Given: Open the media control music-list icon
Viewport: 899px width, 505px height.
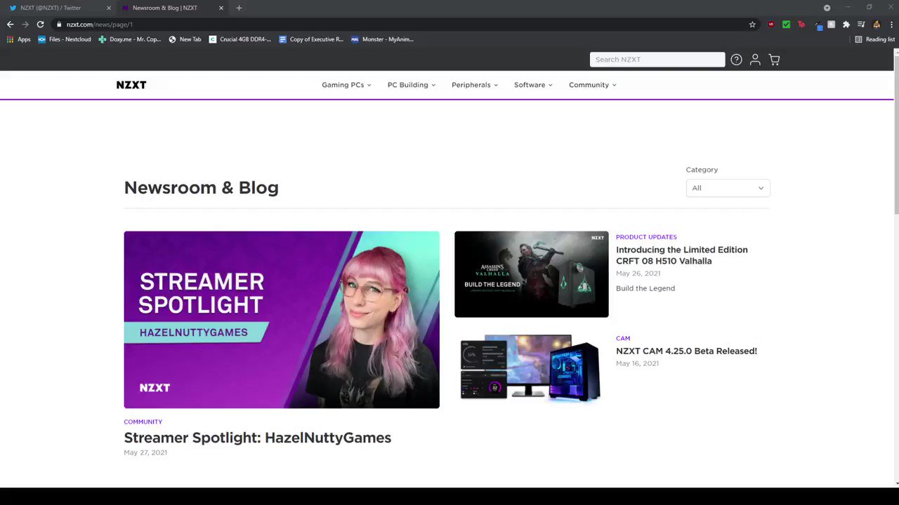Looking at the screenshot, I should click(861, 25).
